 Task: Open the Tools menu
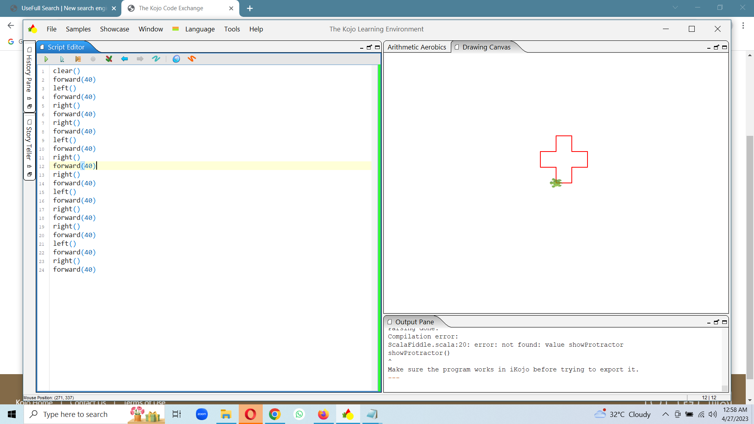coord(232,29)
